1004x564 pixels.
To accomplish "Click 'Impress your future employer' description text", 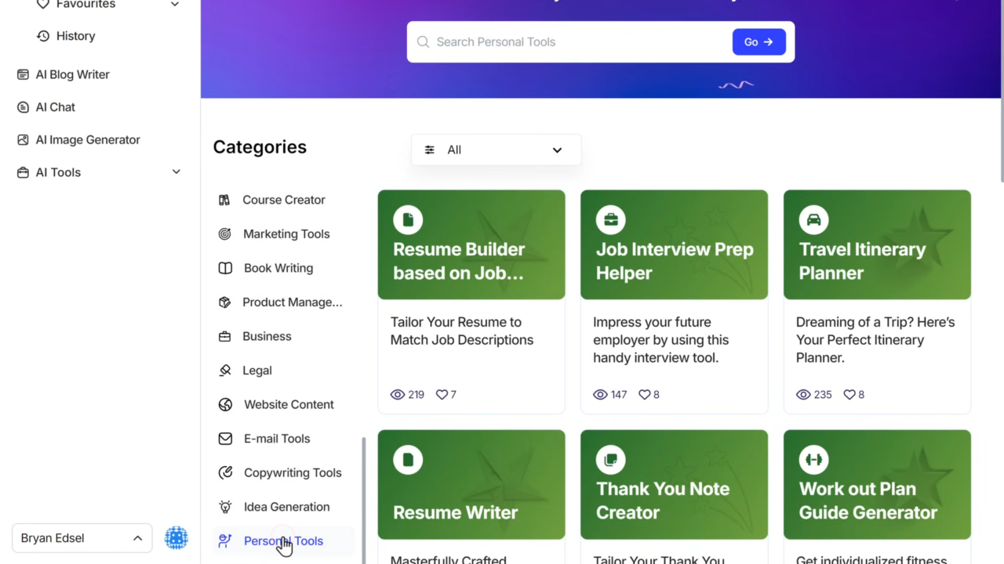I will [x=661, y=340].
